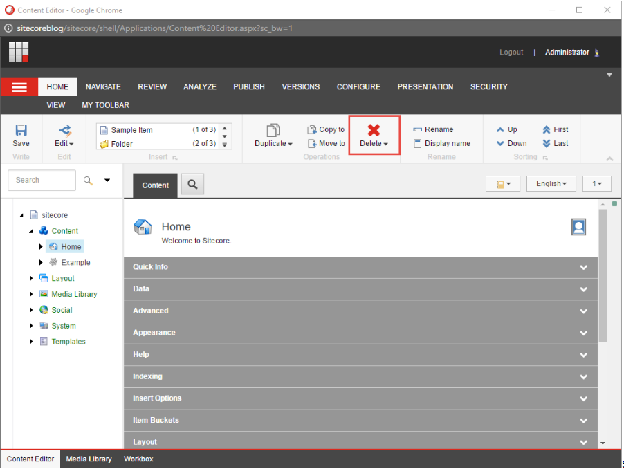
Task: Click Display name in the ribbon
Action: [442, 144]
